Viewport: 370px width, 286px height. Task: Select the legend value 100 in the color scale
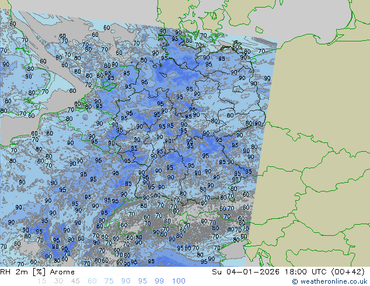pyautogui.click(x=179, y=281)
